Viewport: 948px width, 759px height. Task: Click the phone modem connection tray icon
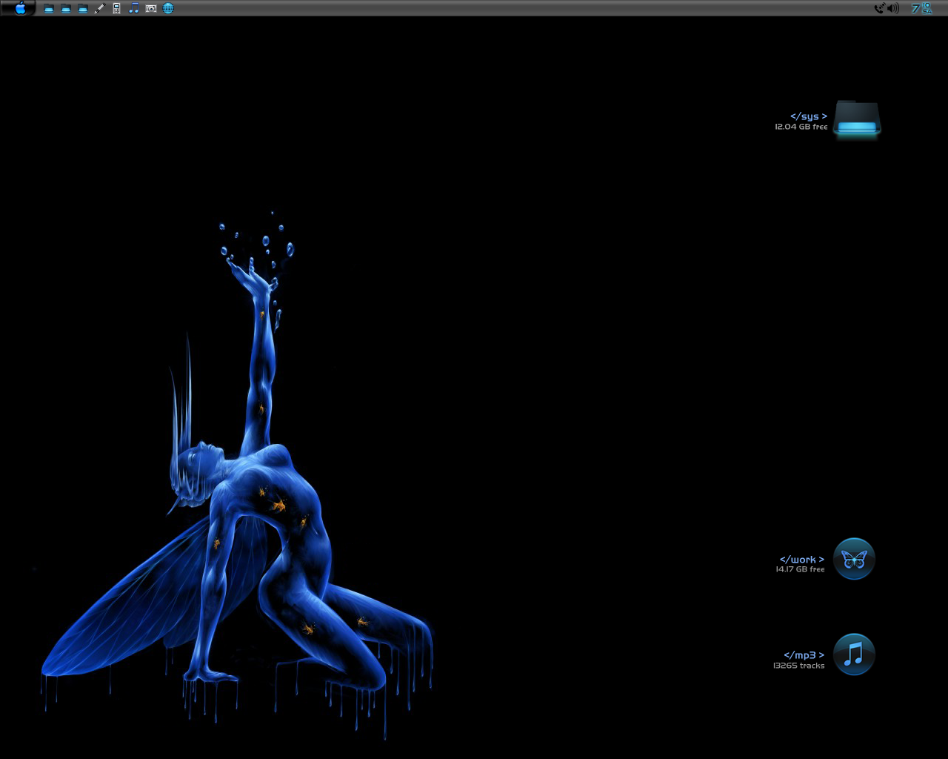[x=879, y=8]
